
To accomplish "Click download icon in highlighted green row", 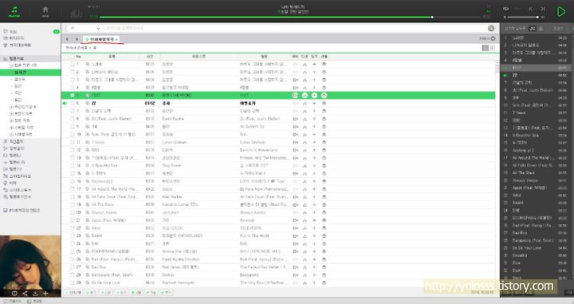I will pyautogui.click(x=305, y=95).
